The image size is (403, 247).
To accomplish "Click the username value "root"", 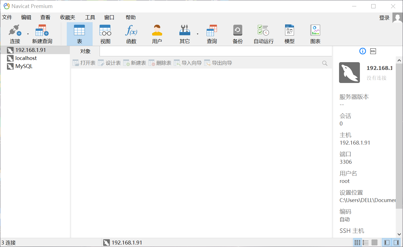I will pyautogui.click(x=345, y=181).
